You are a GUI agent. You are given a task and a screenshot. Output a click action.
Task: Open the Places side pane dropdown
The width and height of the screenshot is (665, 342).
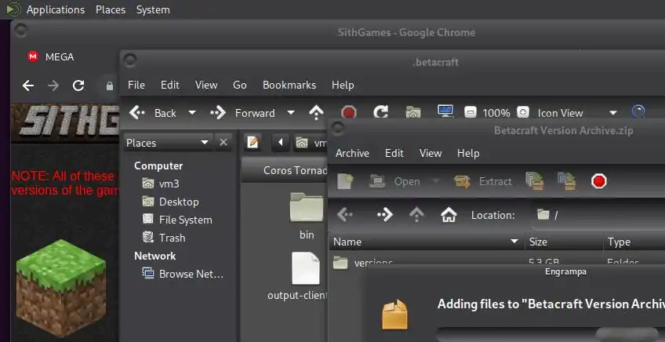click(x=168, y=143)
